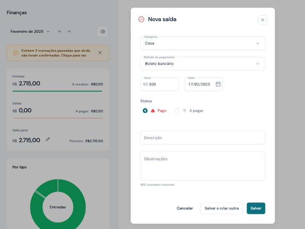Open the Fevereiro de 2025 month selector
Screen dimensions: 305x229
30,32
